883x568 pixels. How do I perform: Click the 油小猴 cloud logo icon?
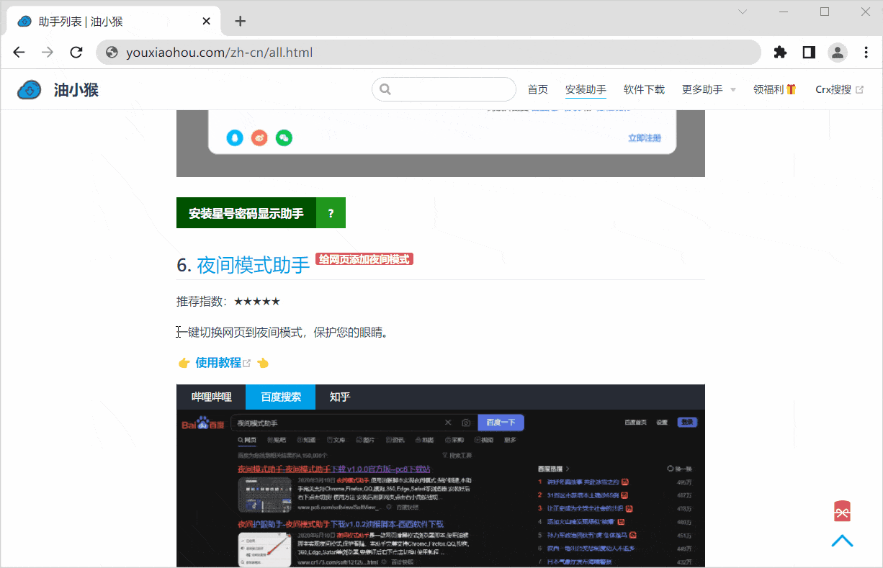(x=30, y=89)
